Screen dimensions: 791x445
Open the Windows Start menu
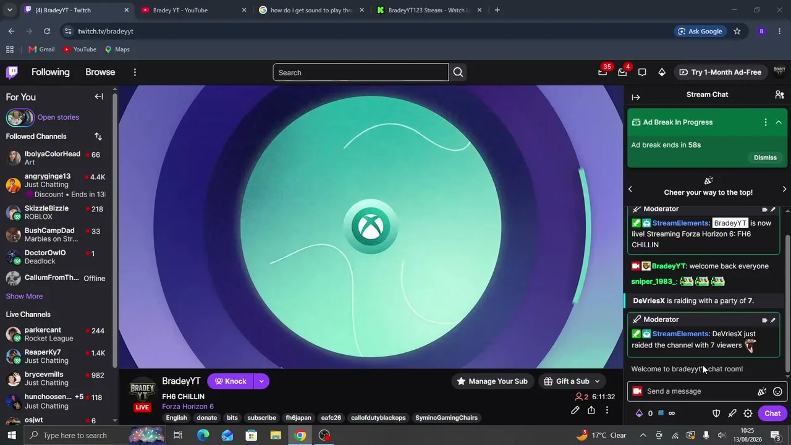point(11,436)
